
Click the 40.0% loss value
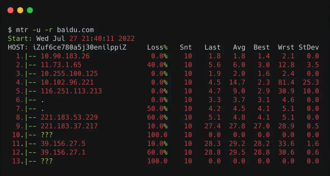click(157, 65)
